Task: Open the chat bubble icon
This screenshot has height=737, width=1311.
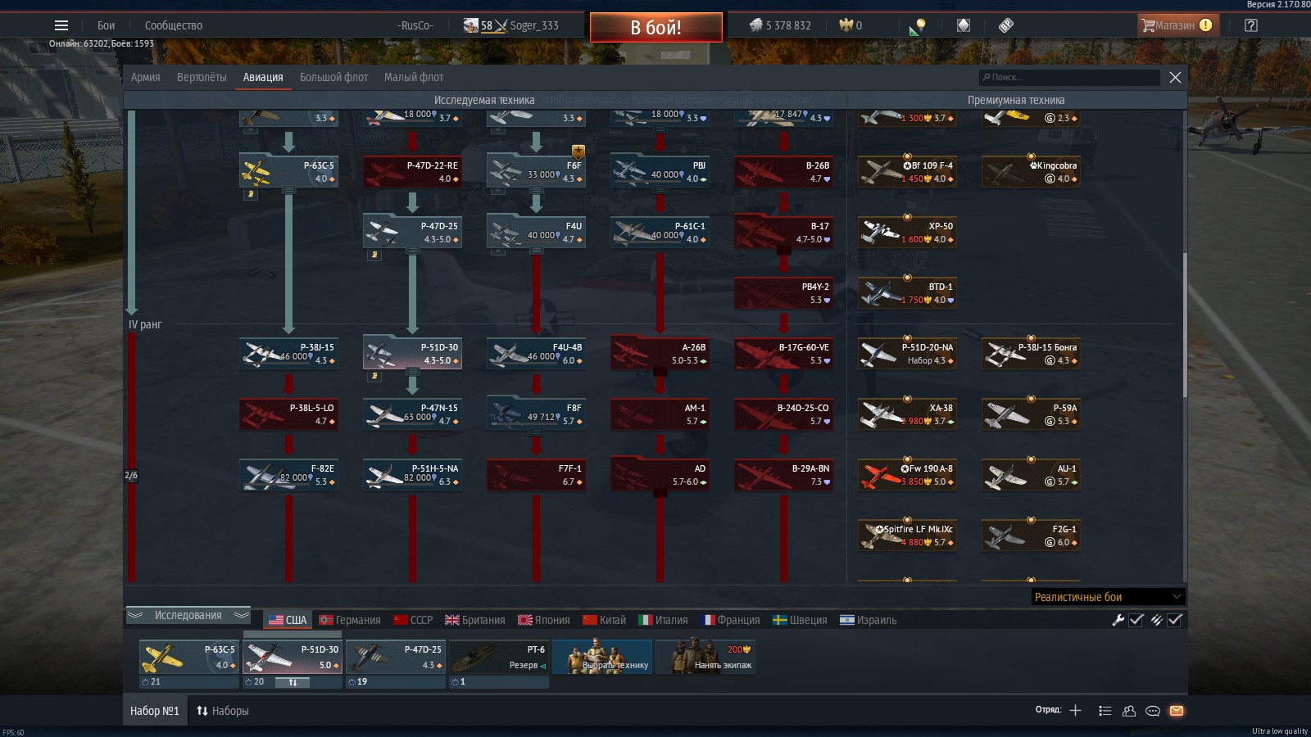Action: pyautogui.click(x=1153, y=711)
